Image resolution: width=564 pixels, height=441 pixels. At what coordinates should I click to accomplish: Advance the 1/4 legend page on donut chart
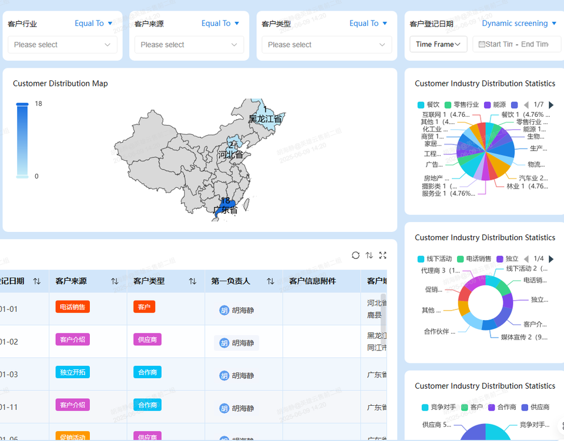[551, 259]
